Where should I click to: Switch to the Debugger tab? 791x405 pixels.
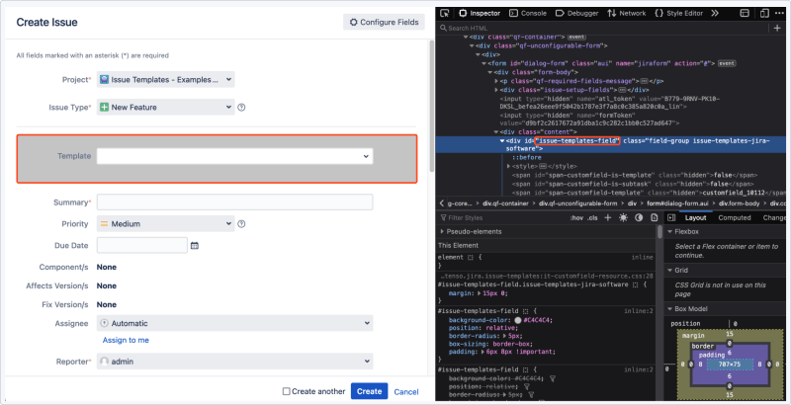coord(576,13)
